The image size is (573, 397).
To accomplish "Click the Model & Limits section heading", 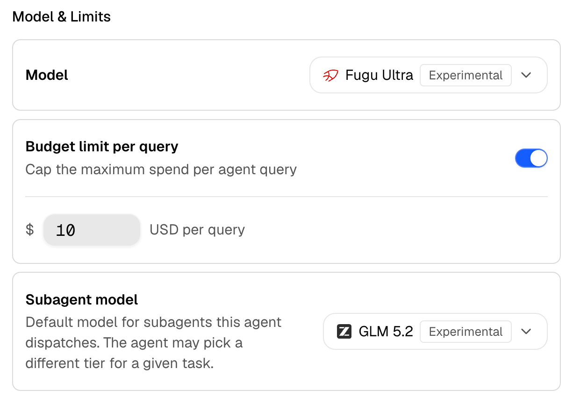I will 62,17.
